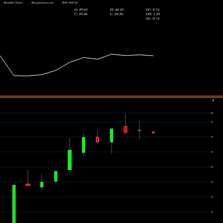This screenshot has width=223, height=223.
Task: Click the 33 price axis label
Action: point(212,152)
